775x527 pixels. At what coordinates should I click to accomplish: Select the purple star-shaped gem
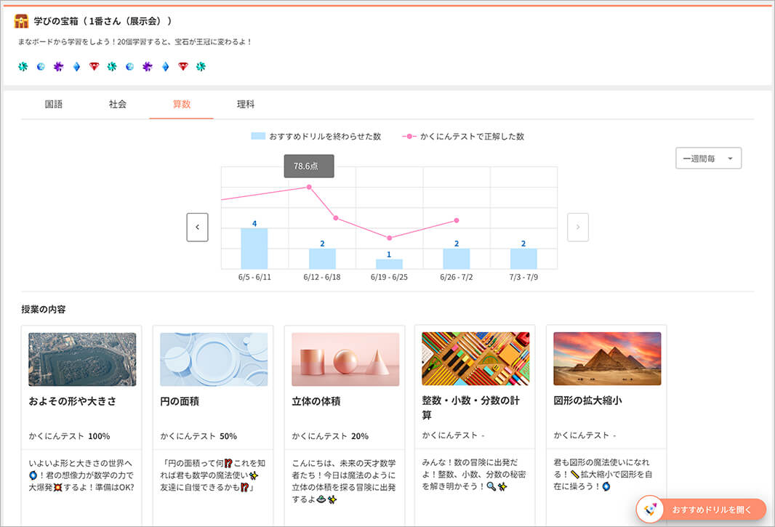(x=58, y=65)
